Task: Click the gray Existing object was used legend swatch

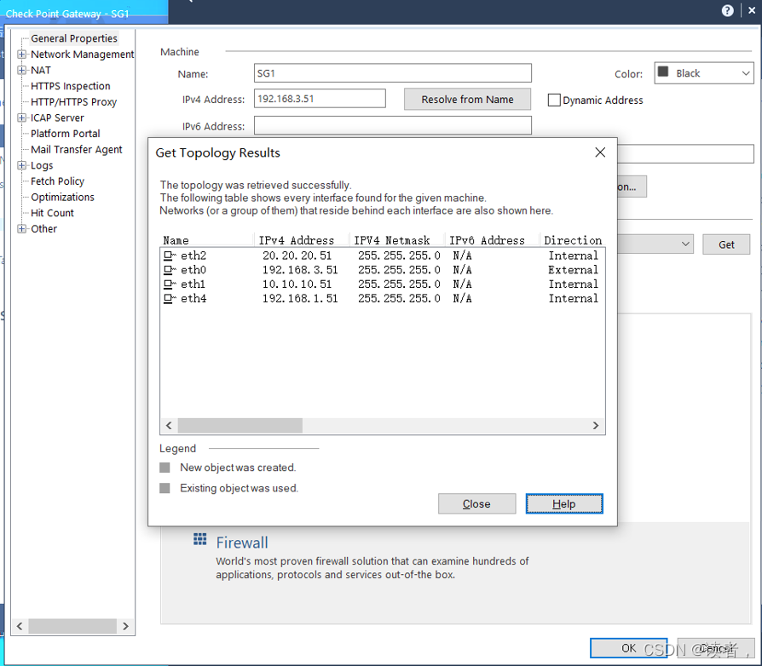Action: 165,488
